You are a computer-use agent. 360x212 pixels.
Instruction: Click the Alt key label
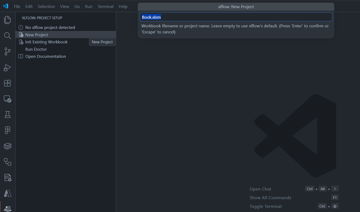(323, 189)
